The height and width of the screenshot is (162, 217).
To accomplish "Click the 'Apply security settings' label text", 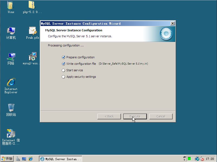I will coord(81,77).
